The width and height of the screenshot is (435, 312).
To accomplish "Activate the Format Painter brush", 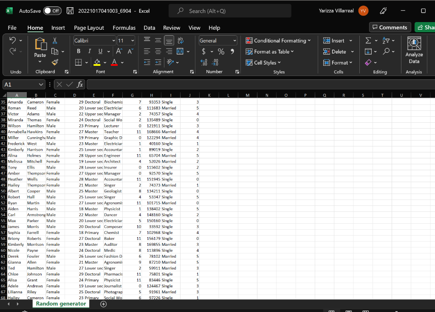I will (x=55, y=62).
